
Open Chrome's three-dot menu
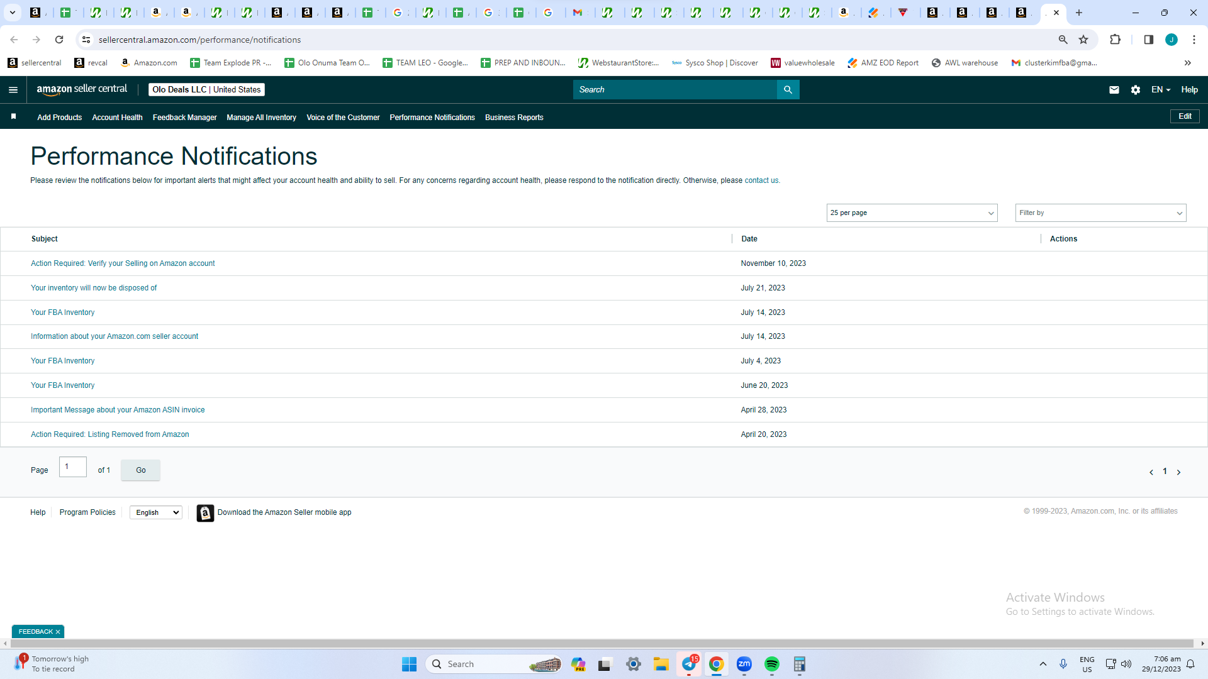pyautogui.click(x=1194, y=40)
